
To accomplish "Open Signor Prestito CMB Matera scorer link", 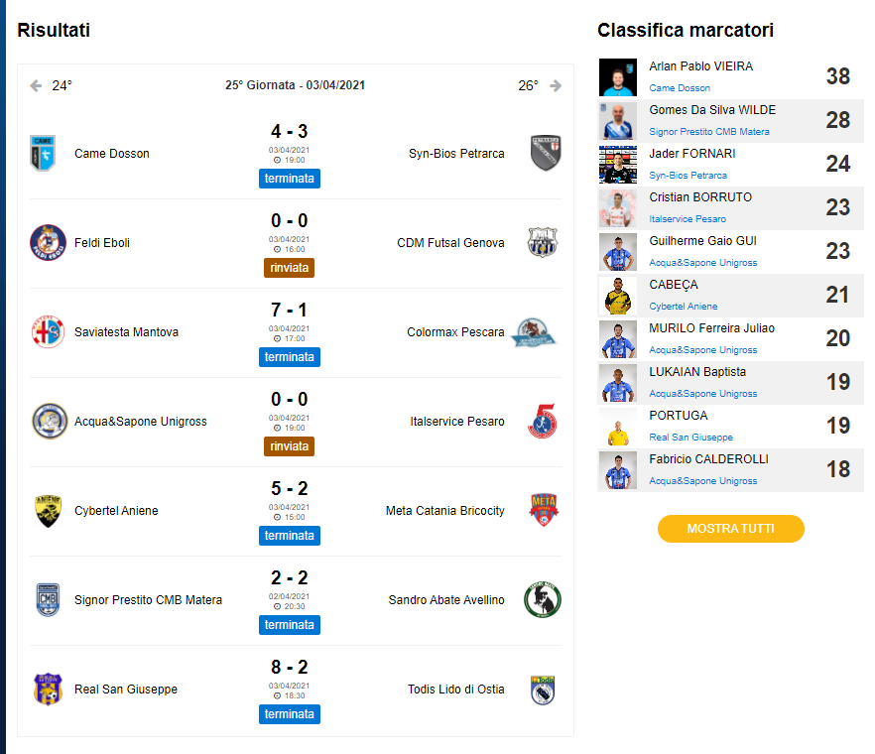I will pyautogui.click(x=709, y=132).
